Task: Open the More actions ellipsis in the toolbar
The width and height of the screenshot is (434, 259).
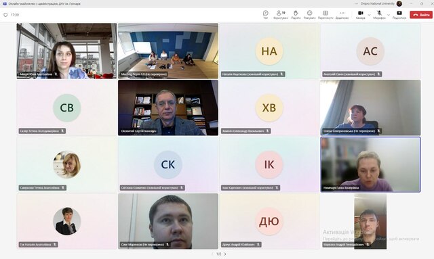Action: click(x=342, y=15)
